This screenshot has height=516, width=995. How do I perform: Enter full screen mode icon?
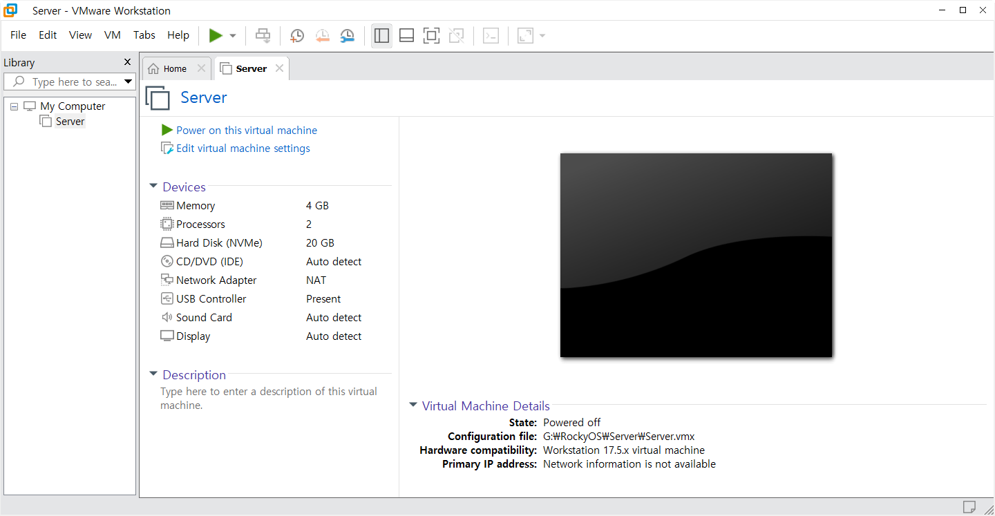pyautogui.click(x=432, y=35)
